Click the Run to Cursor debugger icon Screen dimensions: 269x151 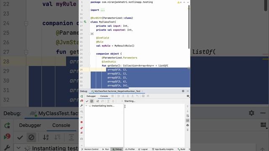click(x=137, y=96)
